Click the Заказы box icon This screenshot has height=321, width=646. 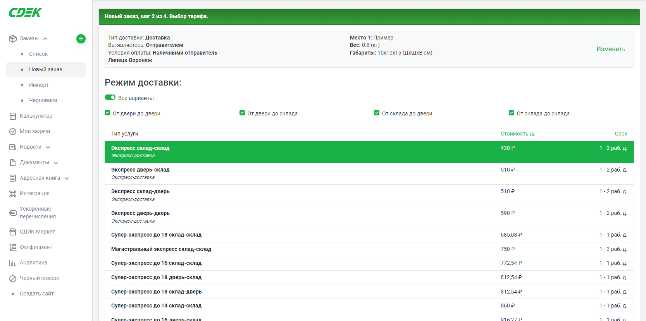tap(13, 39)
